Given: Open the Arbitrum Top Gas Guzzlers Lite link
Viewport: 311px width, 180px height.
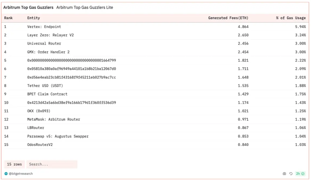Looking at the screenshot, I should point(85,7).
